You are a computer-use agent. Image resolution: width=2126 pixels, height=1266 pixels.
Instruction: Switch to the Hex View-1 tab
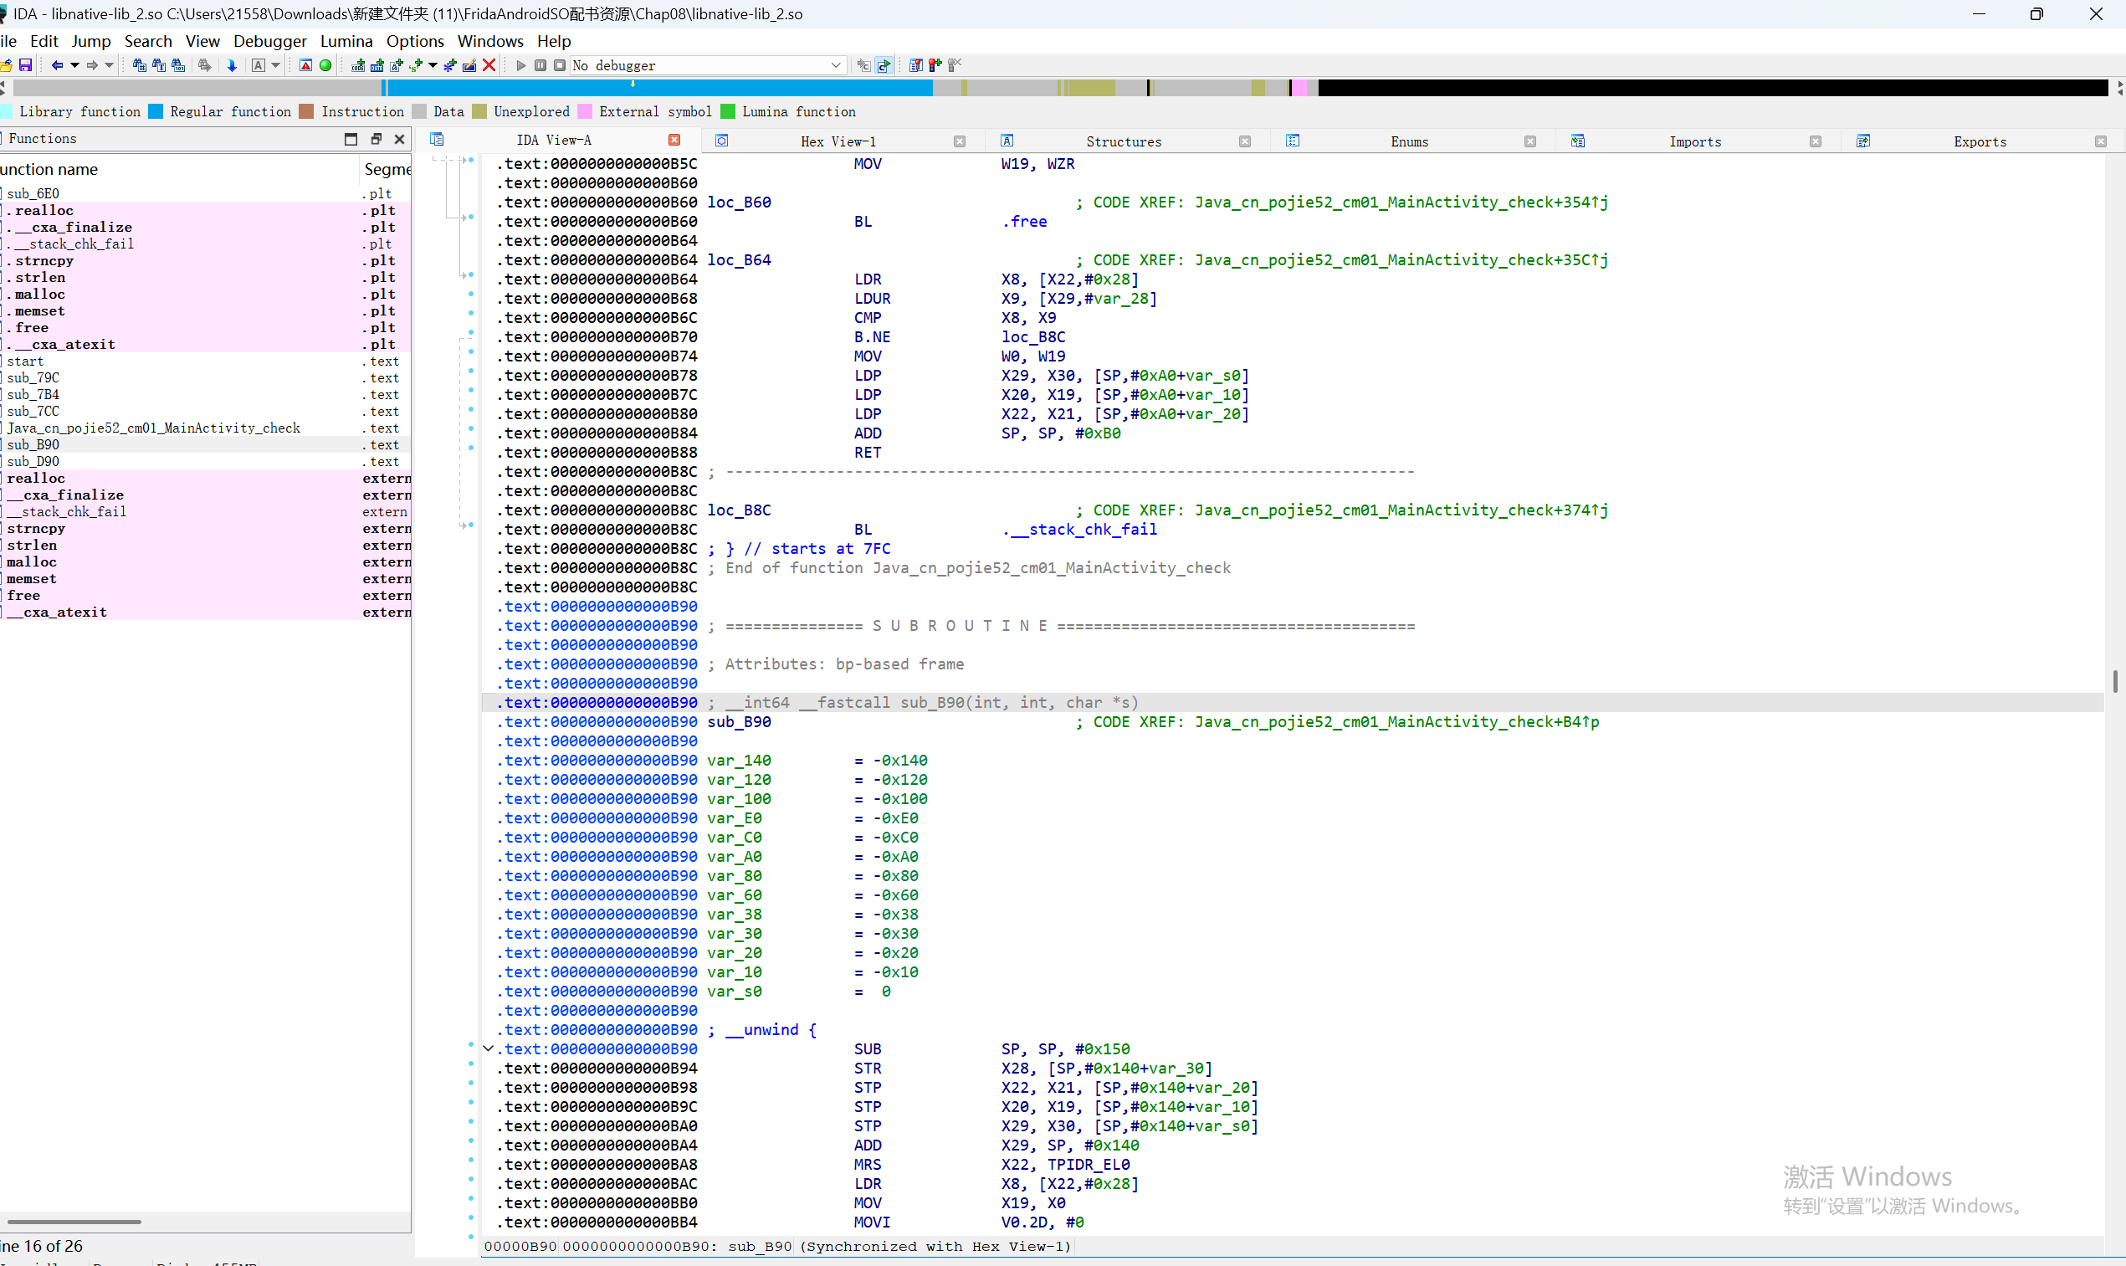point(838,141)
